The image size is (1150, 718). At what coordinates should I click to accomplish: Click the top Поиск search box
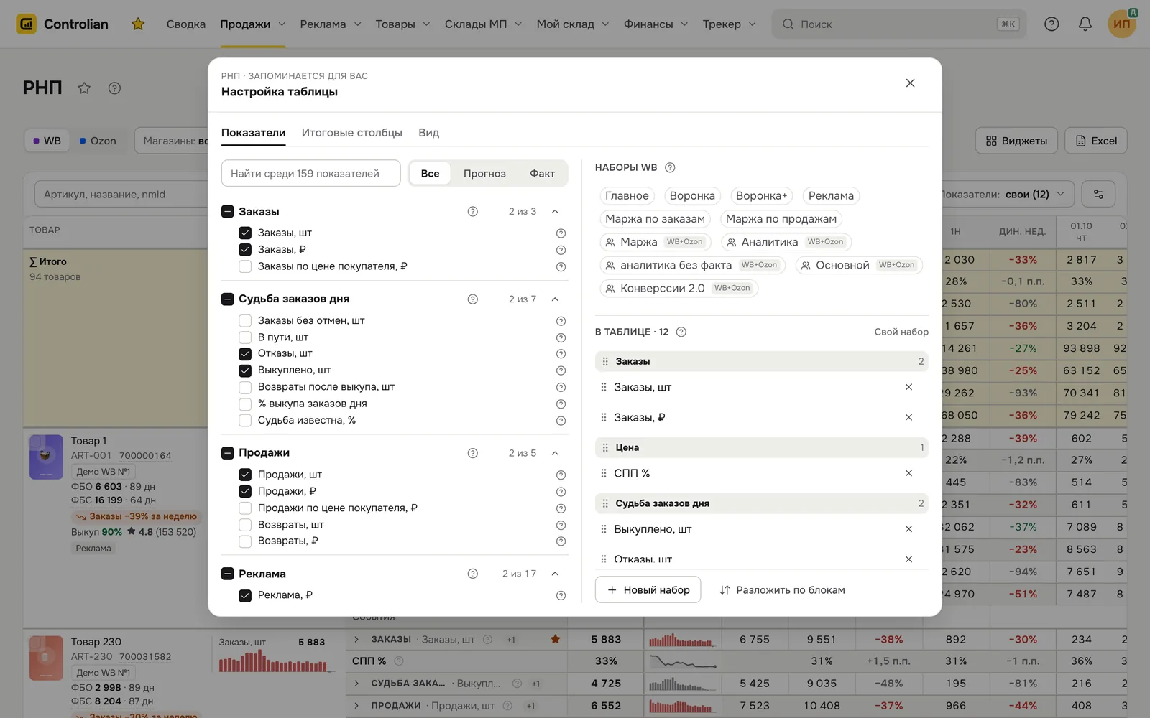(899, 24)
